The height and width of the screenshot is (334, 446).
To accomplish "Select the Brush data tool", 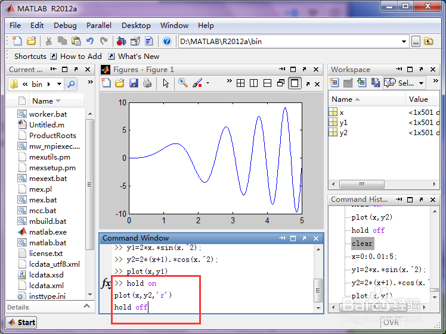I will [x=197, y=83].
